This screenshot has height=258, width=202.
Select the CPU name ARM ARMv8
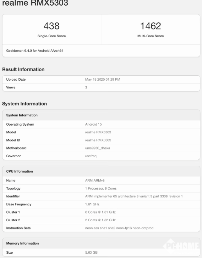(x=96, y=180)
